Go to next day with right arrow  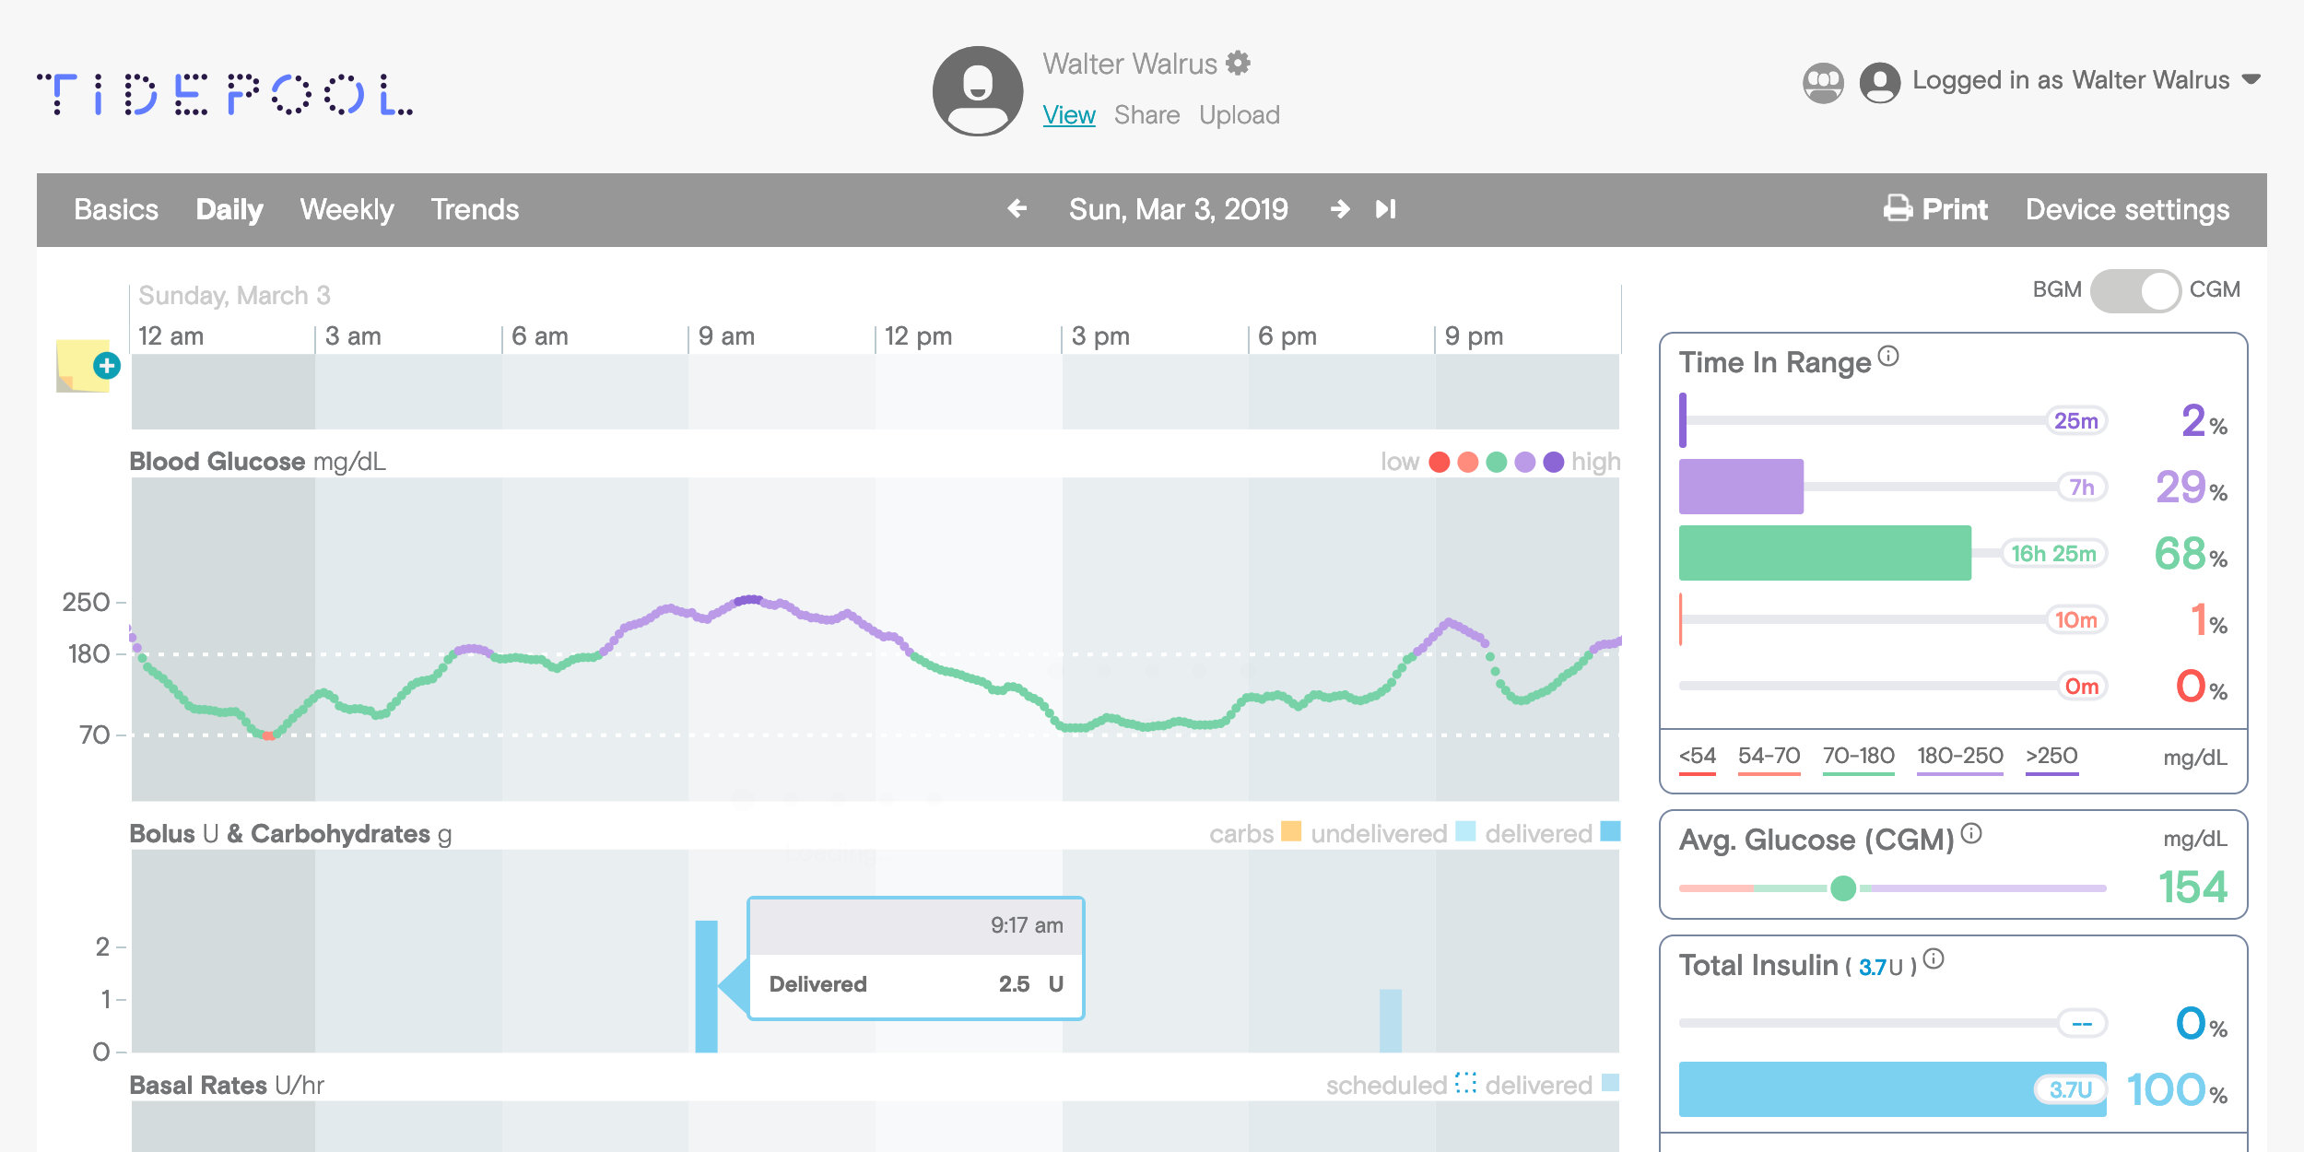coord(1340,209)
